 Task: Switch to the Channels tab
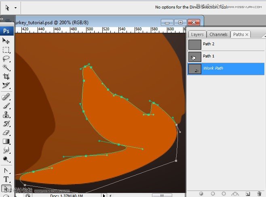218,34
